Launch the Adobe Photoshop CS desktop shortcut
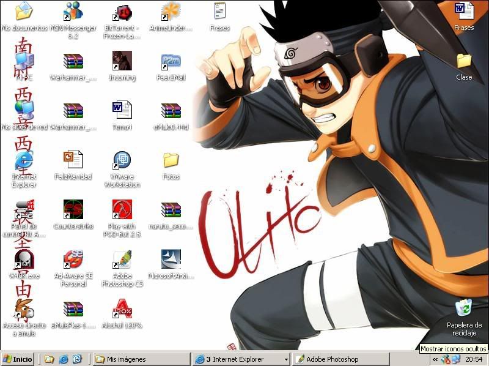Image resolution: width=489 pixels, height=366 pixels. [122, 259]
